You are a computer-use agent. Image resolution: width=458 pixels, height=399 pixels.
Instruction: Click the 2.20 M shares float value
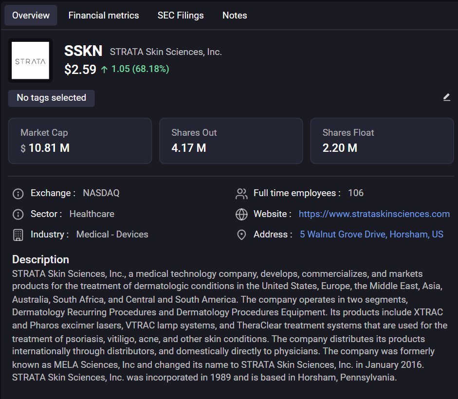(340, 148)
